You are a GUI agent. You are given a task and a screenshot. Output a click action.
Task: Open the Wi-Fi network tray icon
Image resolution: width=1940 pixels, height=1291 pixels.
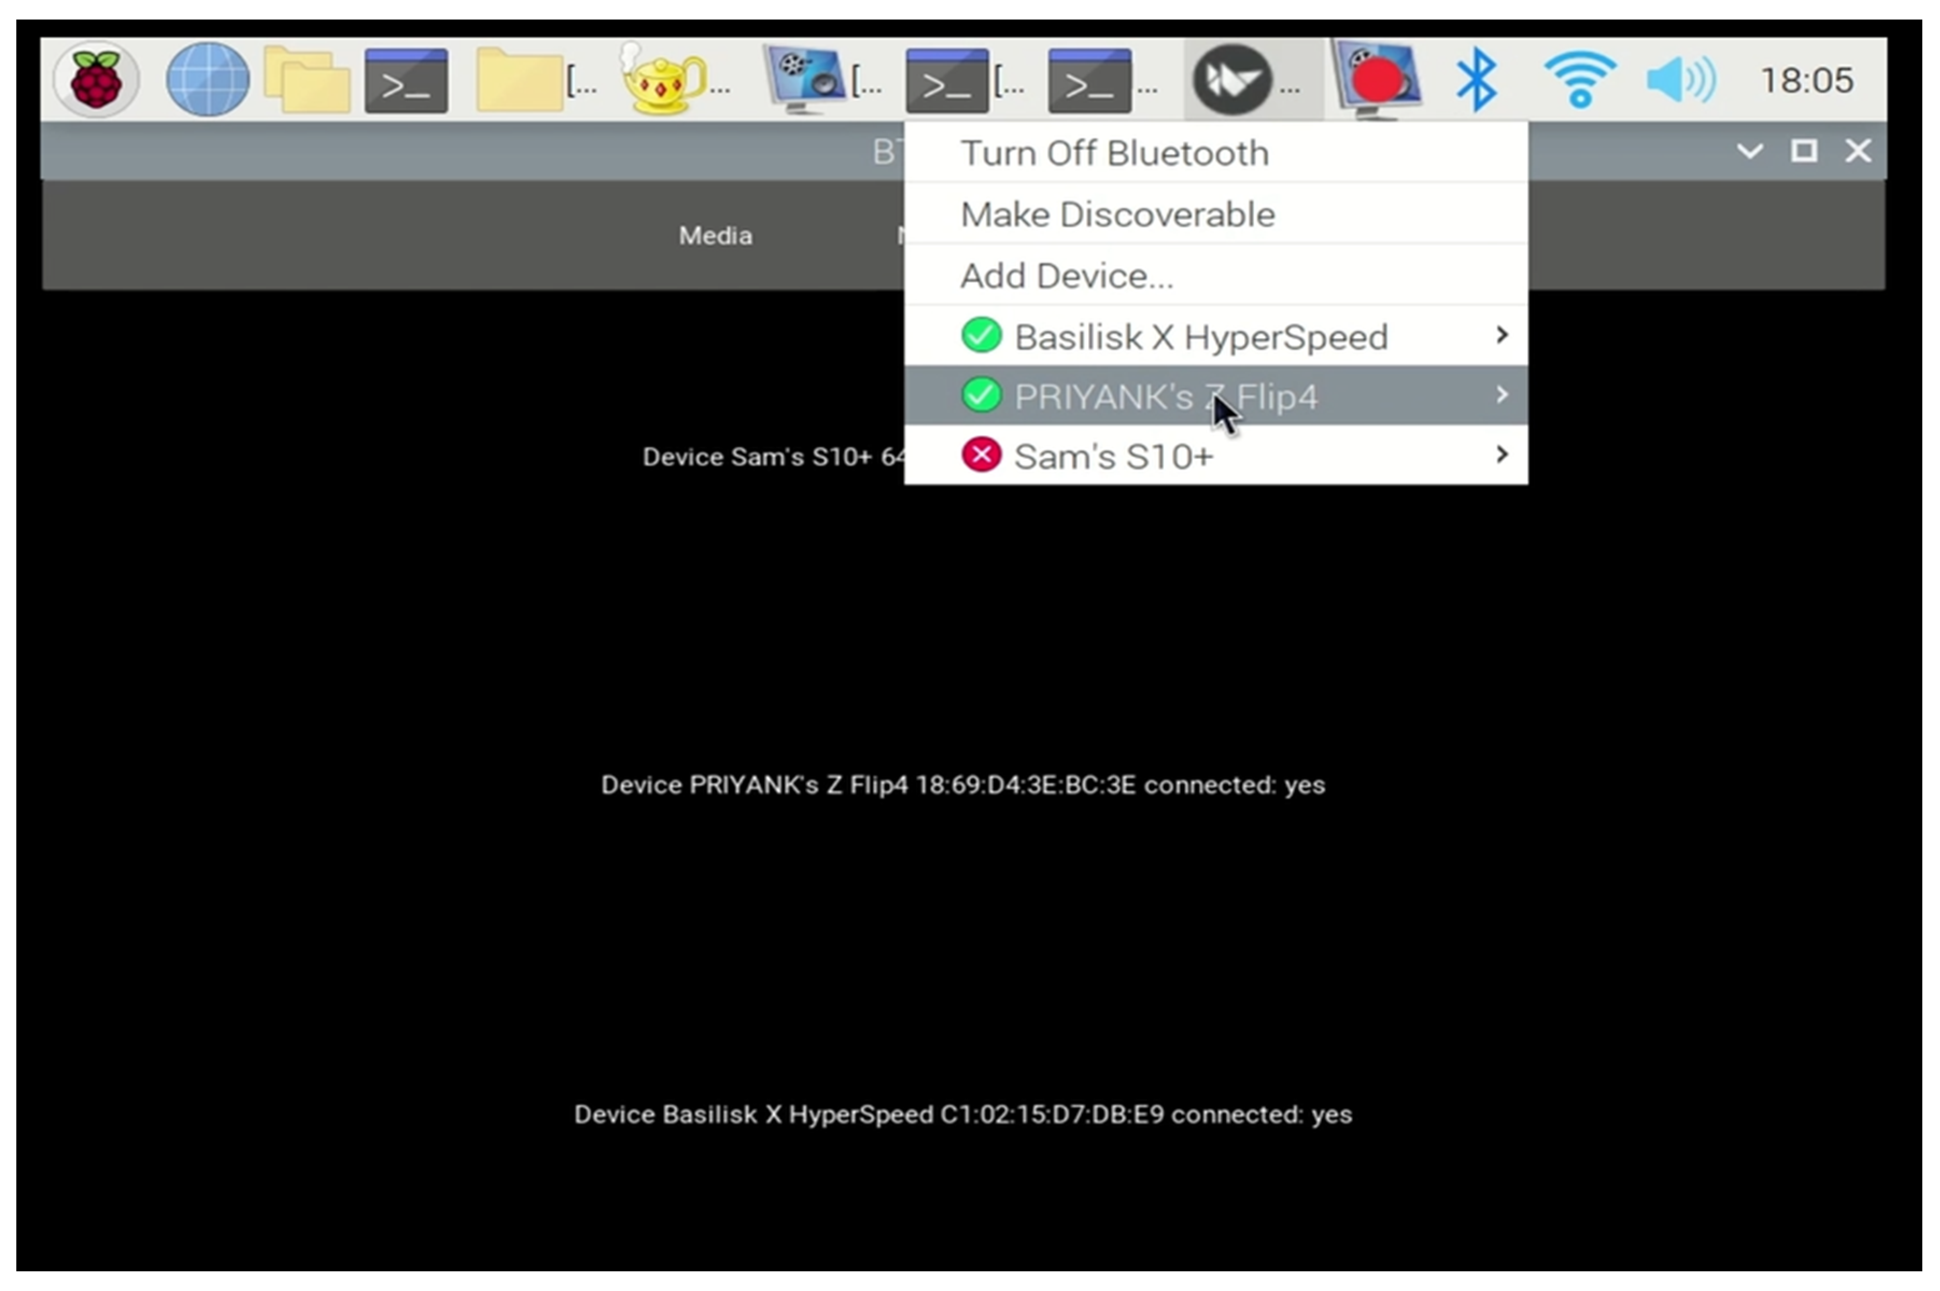(1580, 80)
